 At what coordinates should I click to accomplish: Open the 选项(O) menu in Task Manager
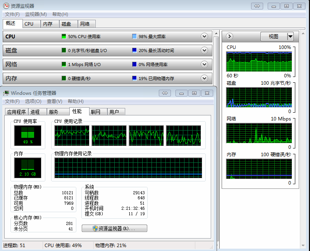tap(33, 101)
